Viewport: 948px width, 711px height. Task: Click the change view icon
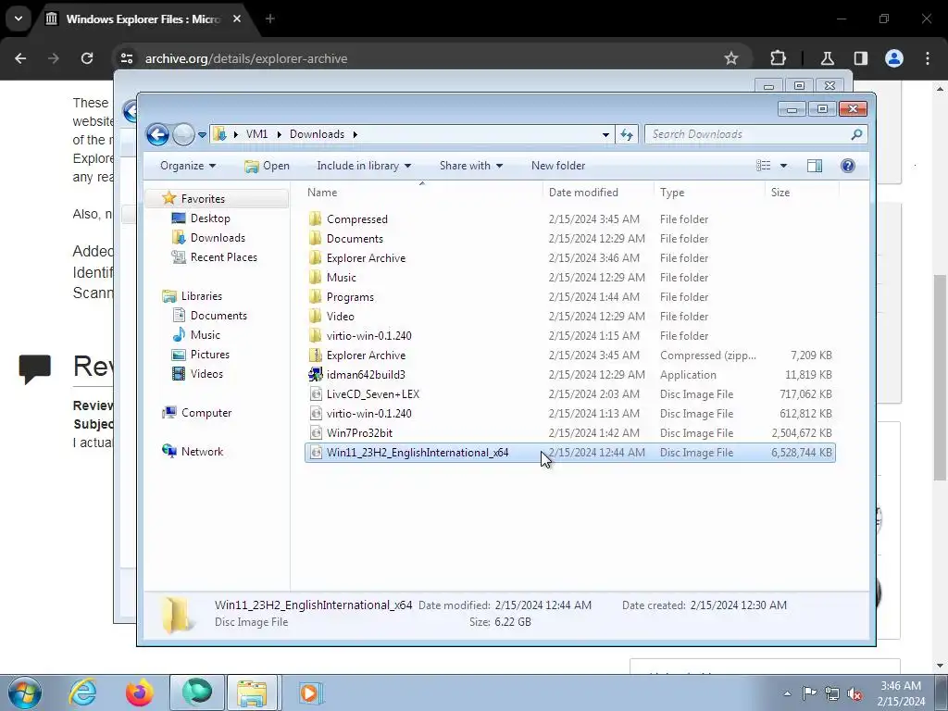[764, 166]
